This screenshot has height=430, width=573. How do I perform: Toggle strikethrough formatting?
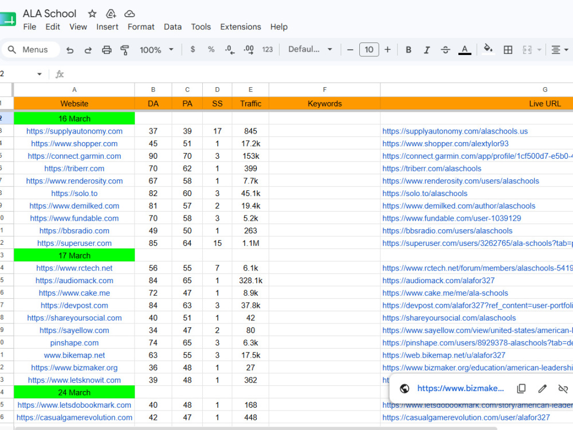pos(445,50)
